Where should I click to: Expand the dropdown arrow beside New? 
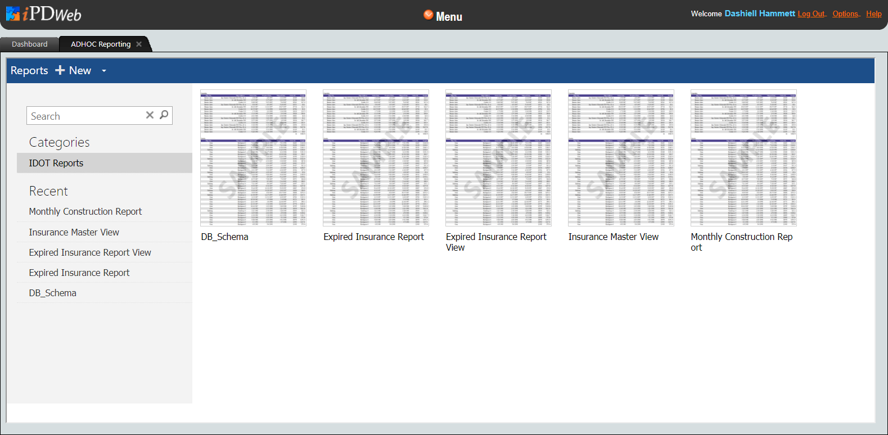[104, 71]
